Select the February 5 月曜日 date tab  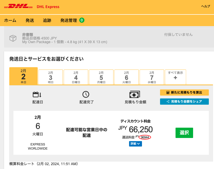click(x=101, y=77)
